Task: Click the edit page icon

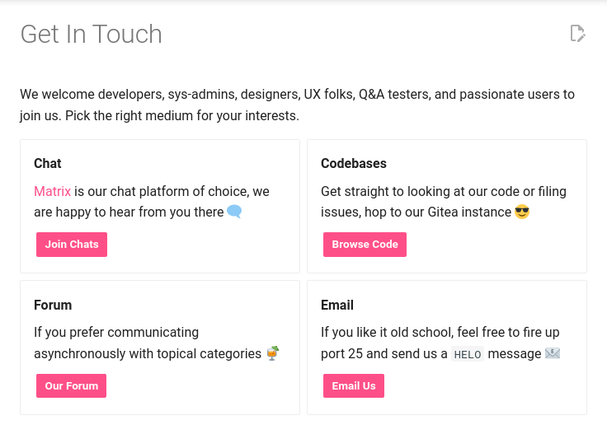Action: pyautogui.click(x=577, y=34)
